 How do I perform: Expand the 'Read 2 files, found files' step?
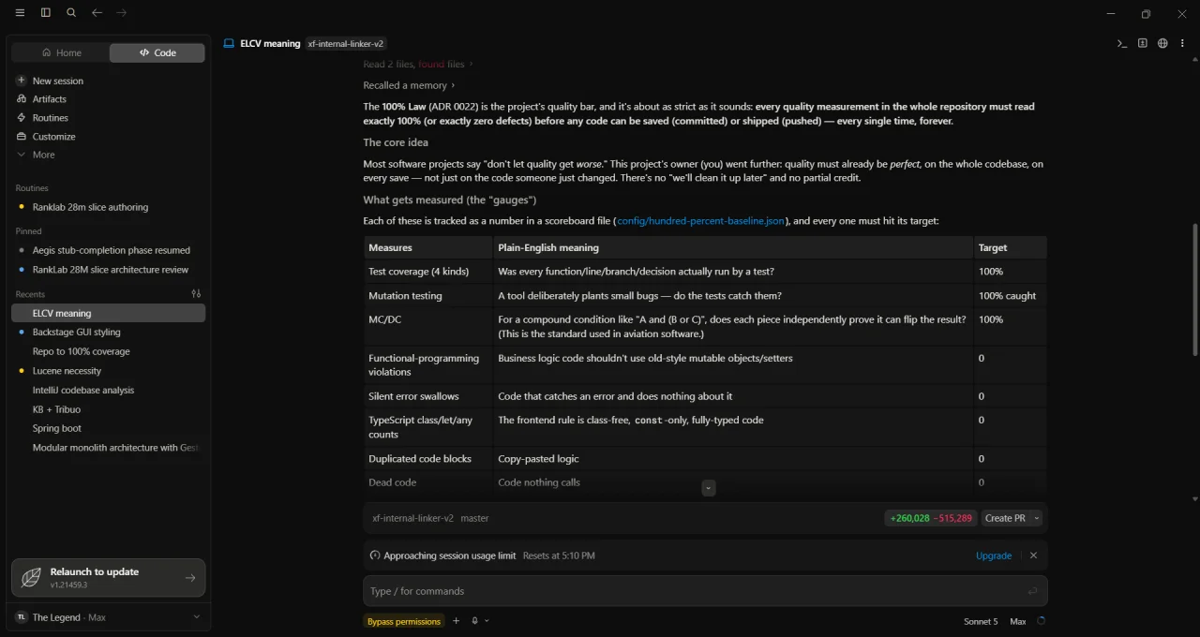coord(417,64)
